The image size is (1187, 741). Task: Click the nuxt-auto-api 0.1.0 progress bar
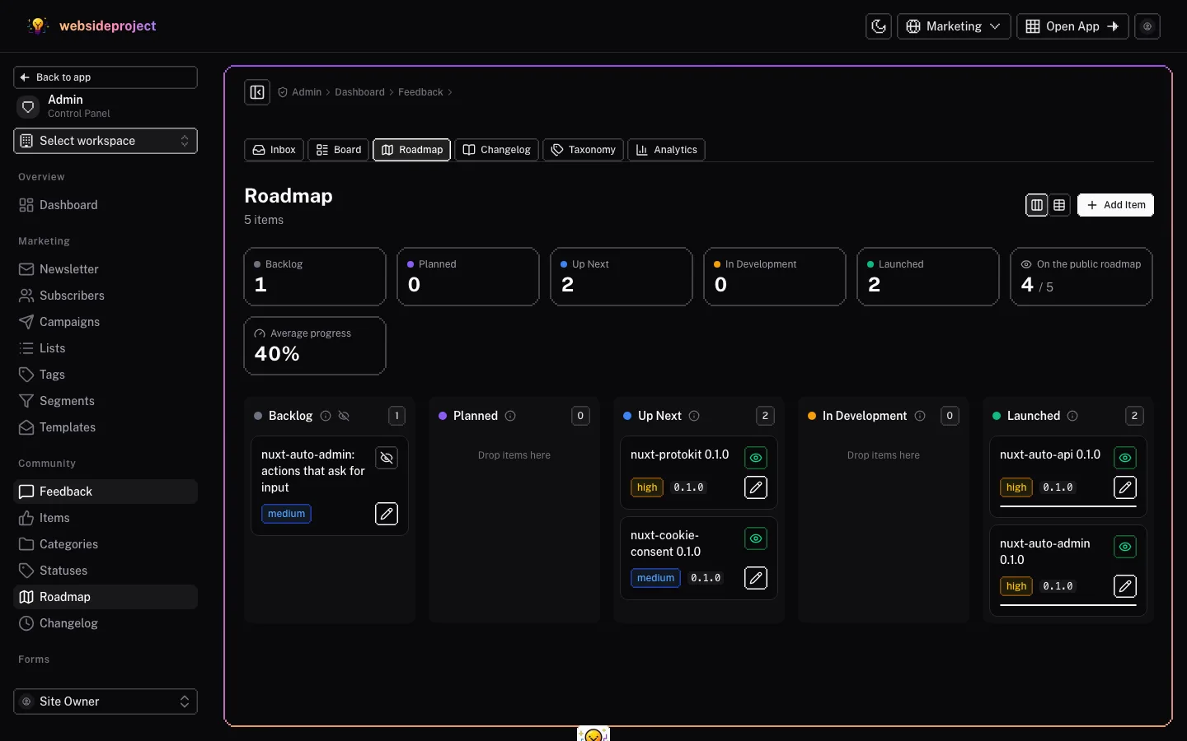(1068, 506)
